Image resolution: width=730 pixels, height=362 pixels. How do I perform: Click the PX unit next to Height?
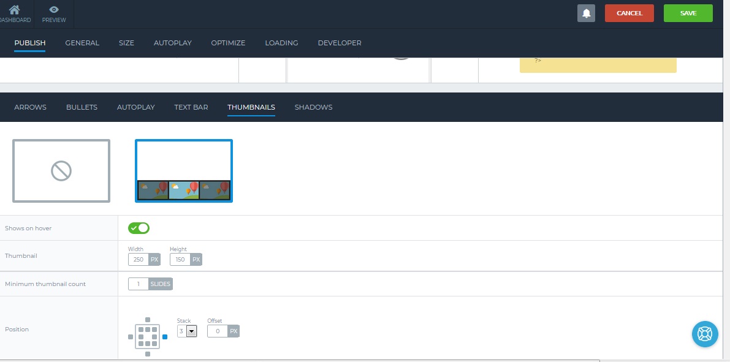pyautogui.click(x=197, y=260)
